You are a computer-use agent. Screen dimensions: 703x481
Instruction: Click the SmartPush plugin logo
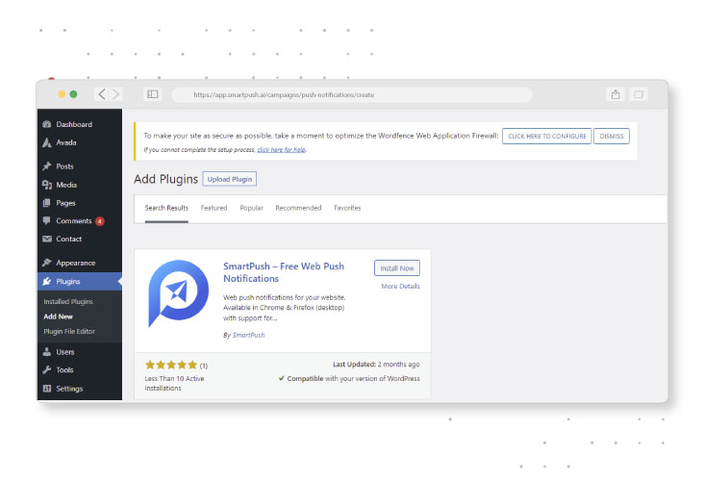178,293
